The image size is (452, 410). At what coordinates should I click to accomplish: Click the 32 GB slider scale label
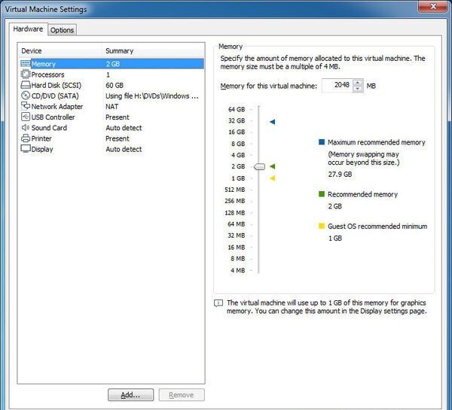[x=237, y=120]
